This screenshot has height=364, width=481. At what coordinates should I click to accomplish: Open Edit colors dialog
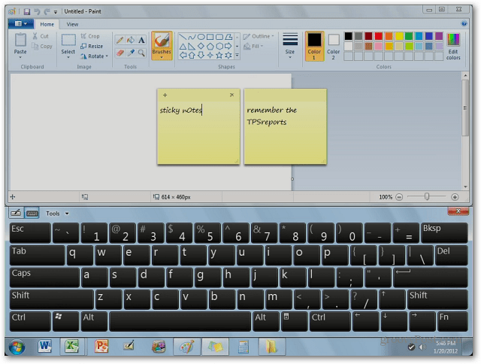453,47
